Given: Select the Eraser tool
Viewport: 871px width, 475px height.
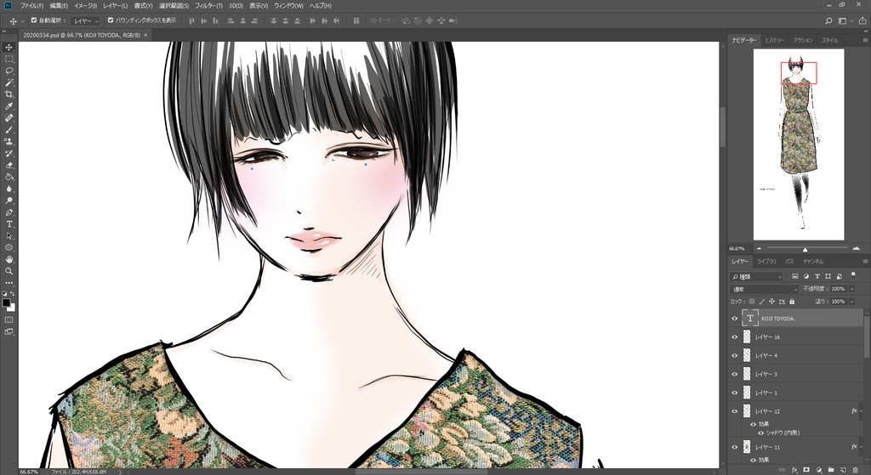Looking at the screenshot, I should coord(9,166).
